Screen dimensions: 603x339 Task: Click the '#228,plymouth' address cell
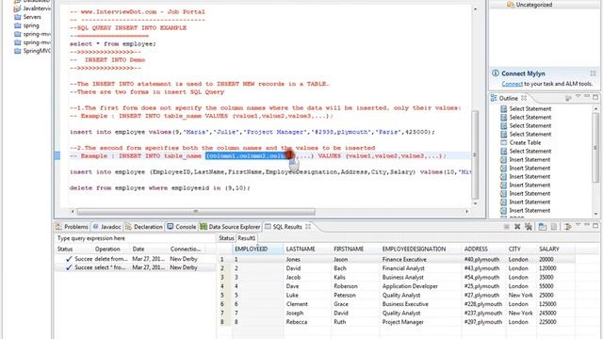point(482,304)
